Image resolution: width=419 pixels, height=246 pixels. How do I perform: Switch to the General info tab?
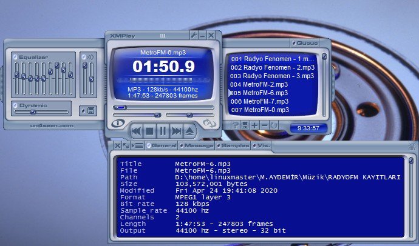pos(162,145)
